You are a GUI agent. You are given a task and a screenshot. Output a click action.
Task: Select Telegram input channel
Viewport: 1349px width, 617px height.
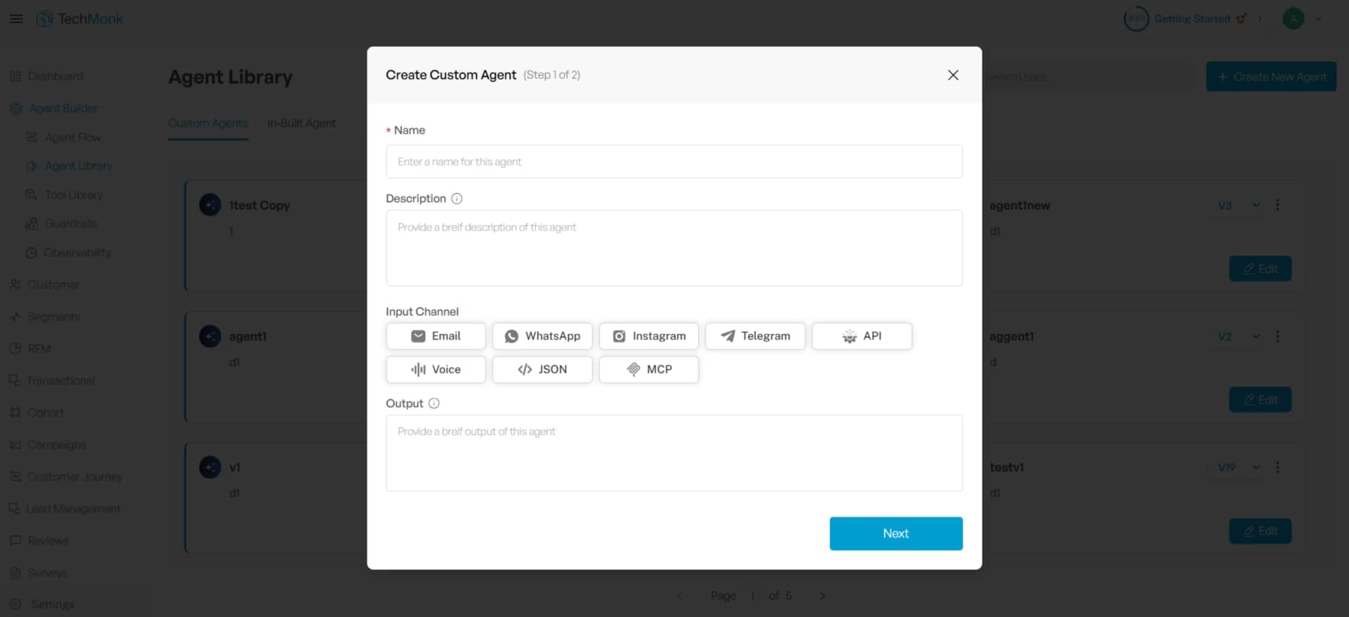point(755,336)
